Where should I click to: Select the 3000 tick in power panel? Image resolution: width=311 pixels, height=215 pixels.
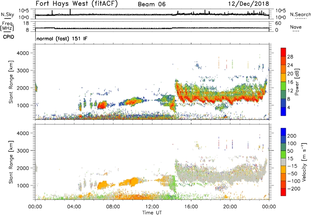point(23,71)
